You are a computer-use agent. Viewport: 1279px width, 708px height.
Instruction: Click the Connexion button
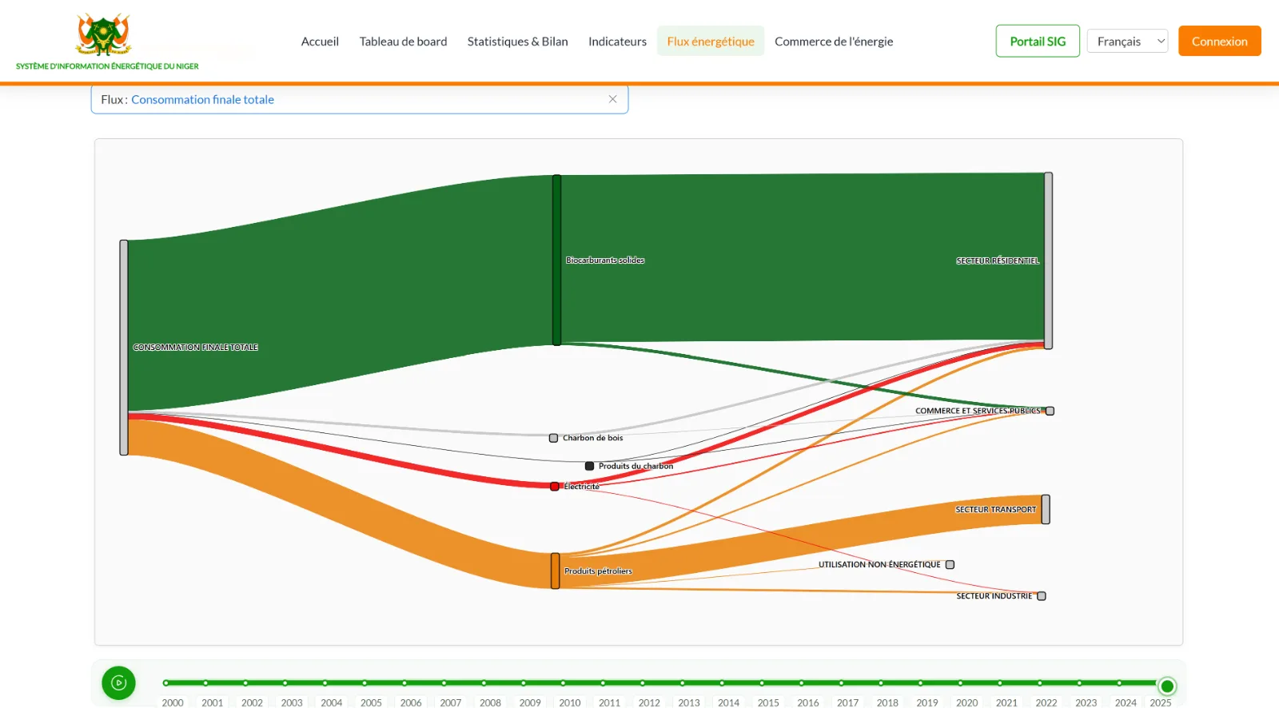coord(1219,42)
